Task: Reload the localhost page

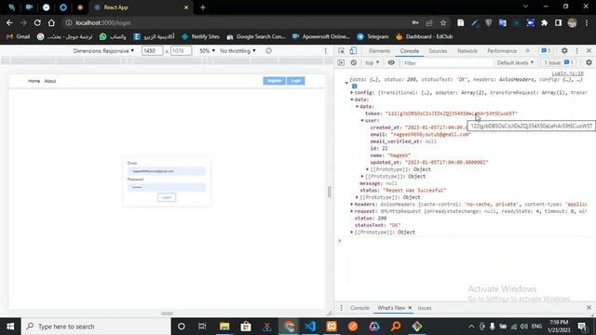Action: (37, 22)
